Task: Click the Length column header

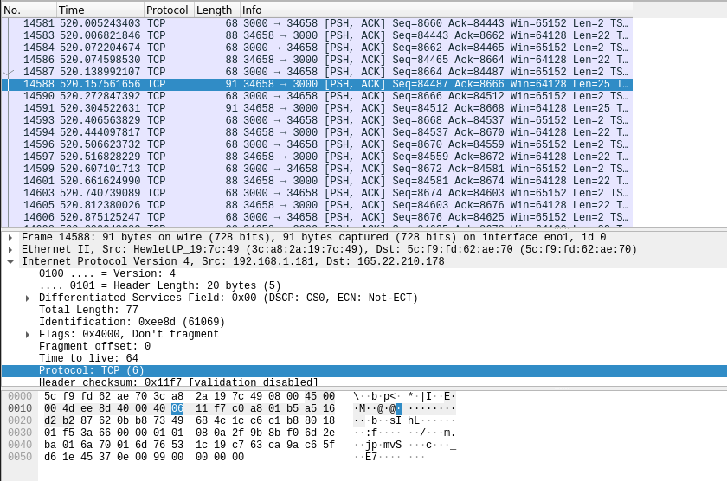Action: tap(216, 10)
